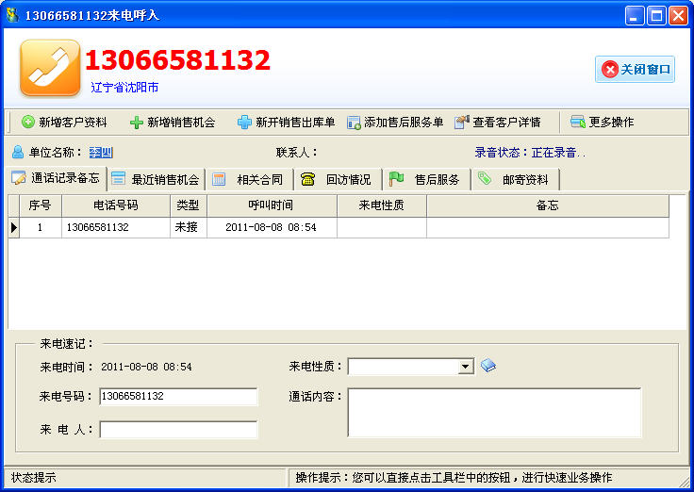
Task: Select the 回访情况 tab
Action: click(338, 179)
